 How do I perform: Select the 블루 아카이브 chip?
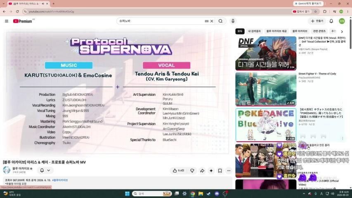(x=300, y=31)
